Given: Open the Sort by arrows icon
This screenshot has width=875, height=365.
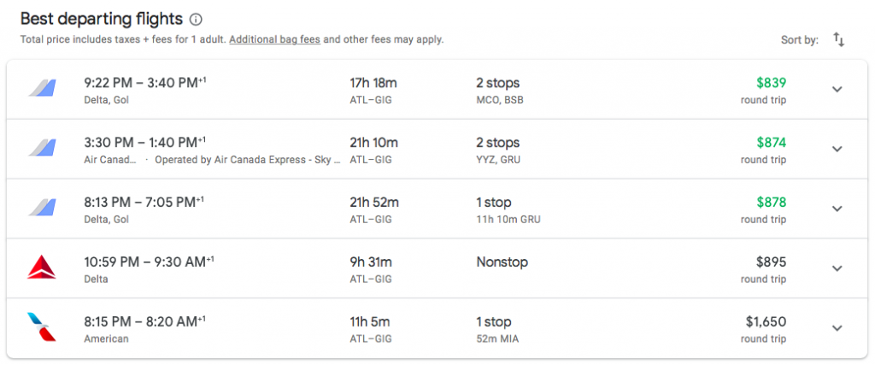Looking at the screenshot, I should (839, 39).
